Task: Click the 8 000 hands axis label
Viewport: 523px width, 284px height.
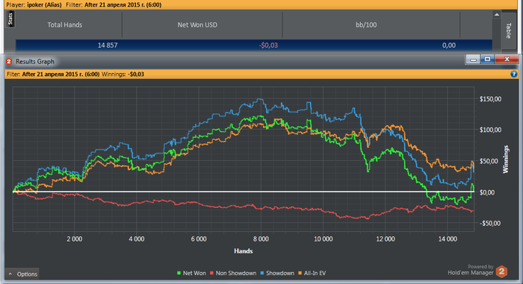Action: (261, 239)
